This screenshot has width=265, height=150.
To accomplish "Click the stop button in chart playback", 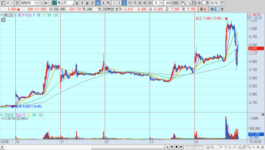I will 177,147.
